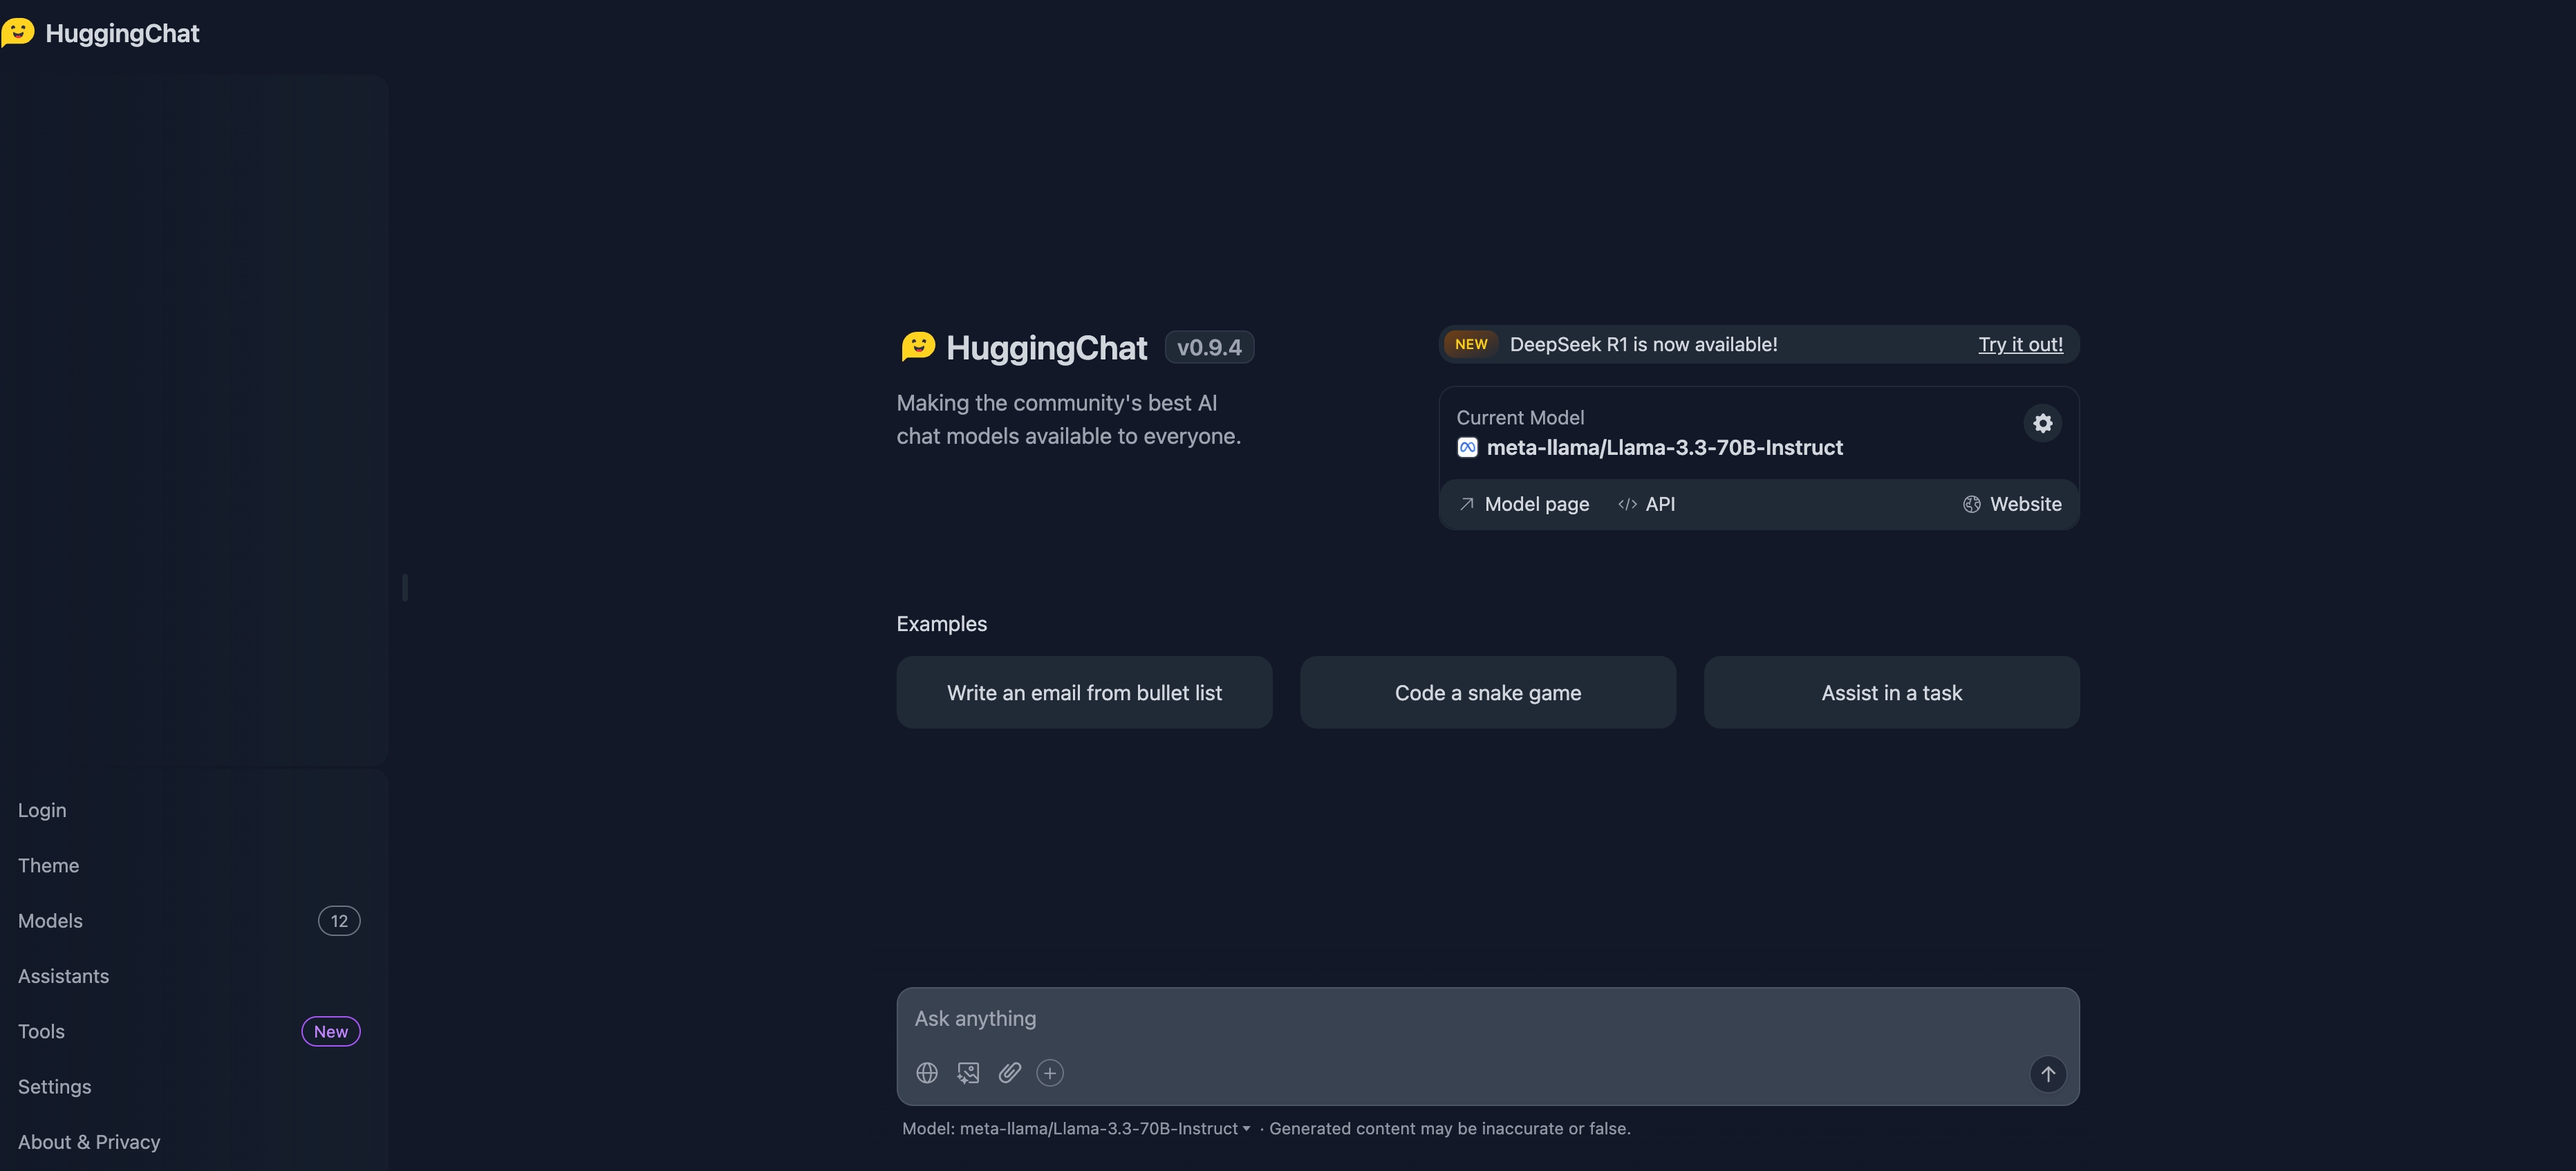Screen dimensions: 2576x1171
Task: Click the New badge next to Tools
Action: coord(331,1031)
